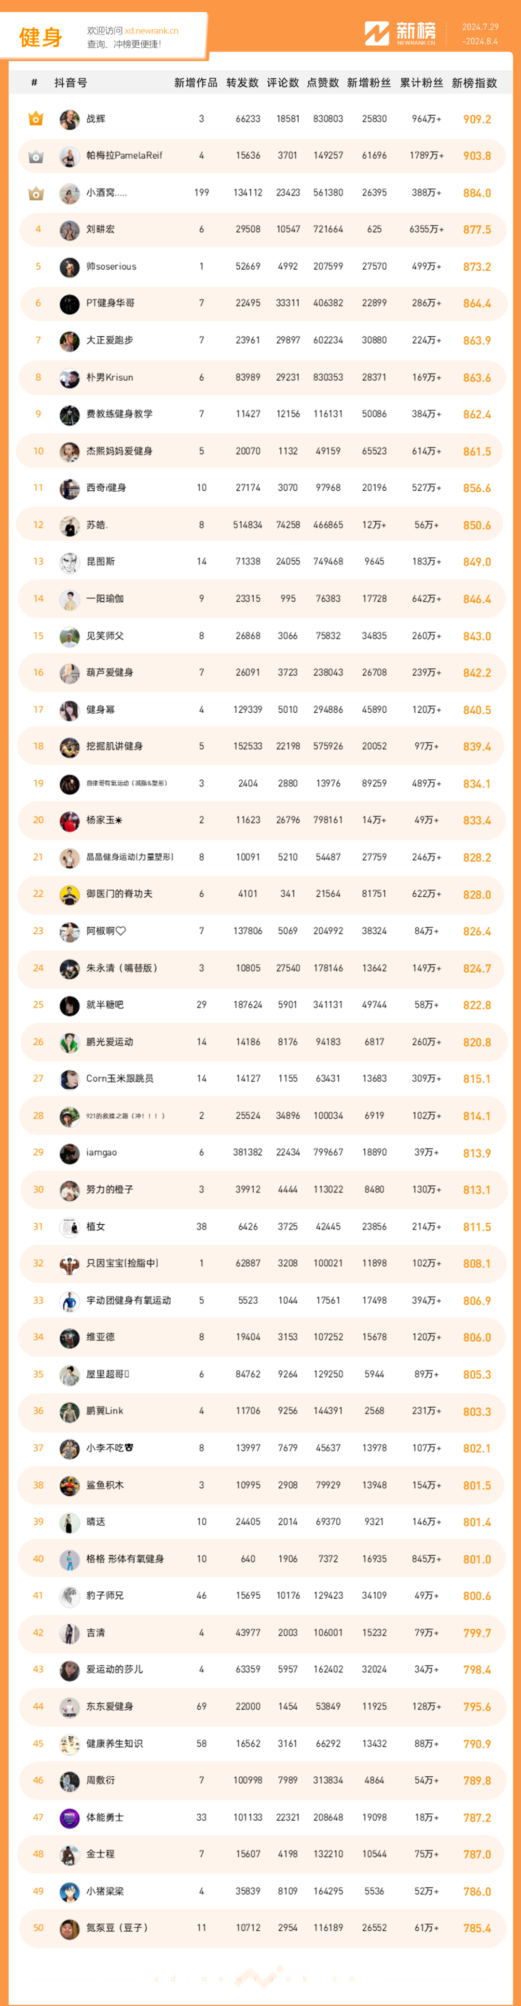Click the avatar of 御医门的脊功夫
Viewport: 521px width, 2006px height.
[69, 895]
